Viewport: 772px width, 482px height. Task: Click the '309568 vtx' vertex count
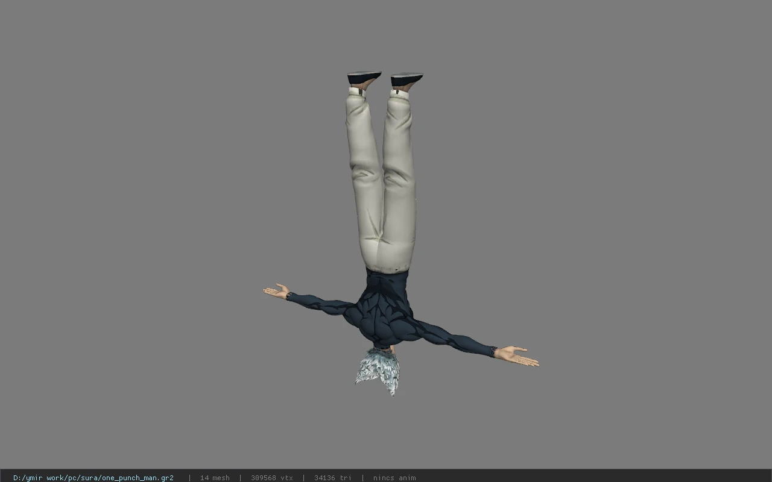pos(272,478)
